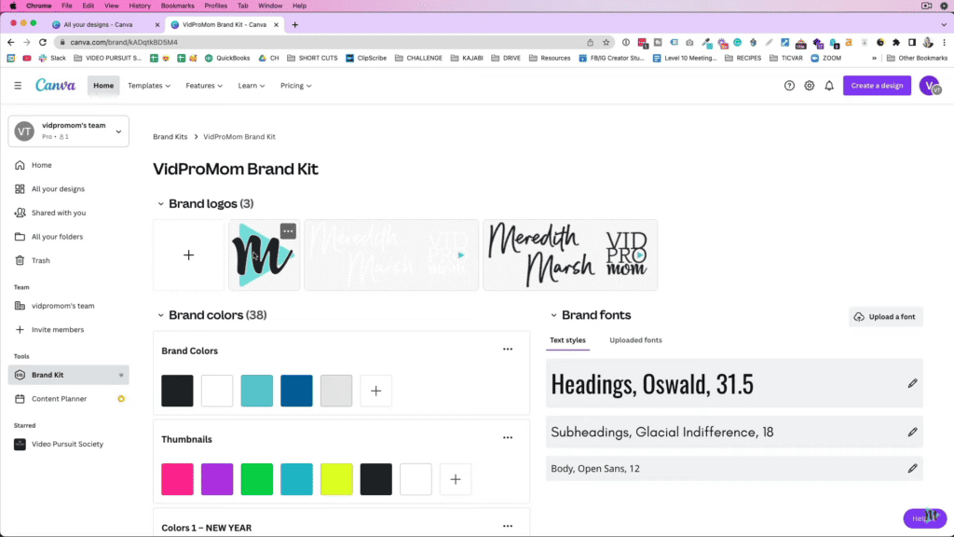Edit the Body Open Sans style
The height and width of the screenshot is (537, 954).
912,468
